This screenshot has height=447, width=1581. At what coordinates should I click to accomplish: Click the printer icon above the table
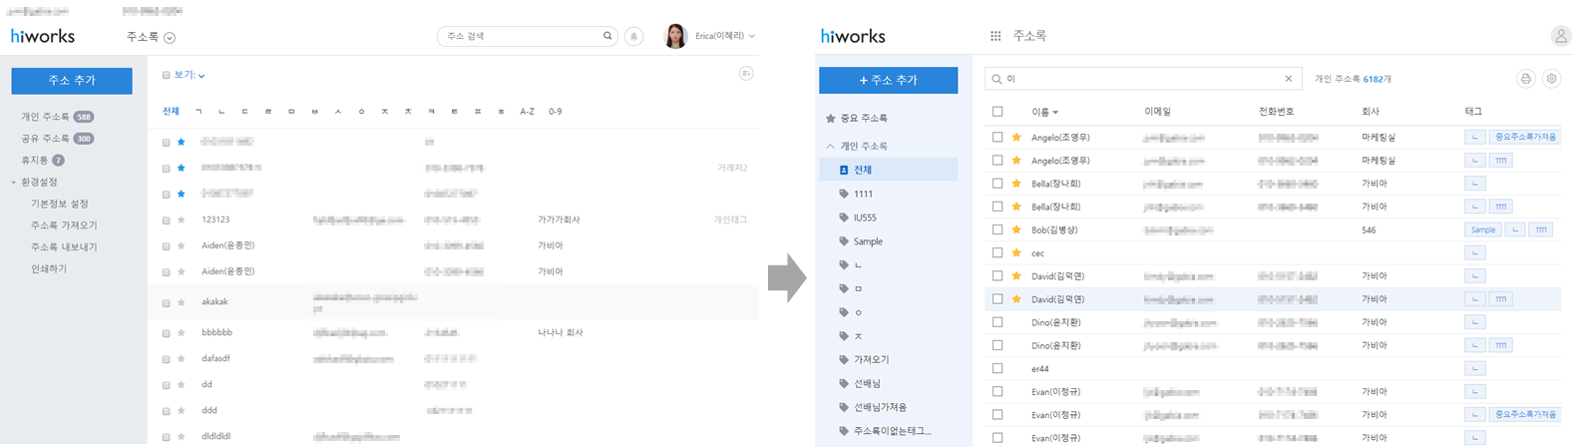[1525, 79]
